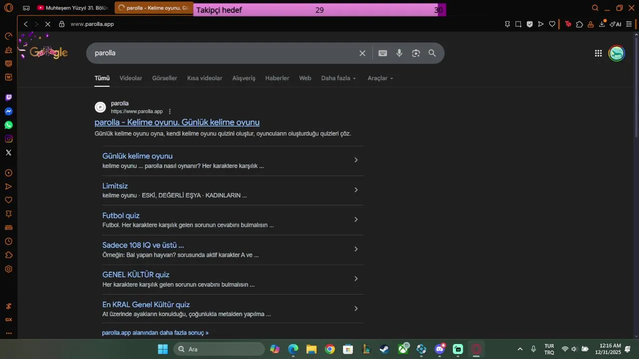The height and width of the screenshot is (359, 639).
Task: Open Extensions cube icon in sidebar
Action: (x=8, y=255)
